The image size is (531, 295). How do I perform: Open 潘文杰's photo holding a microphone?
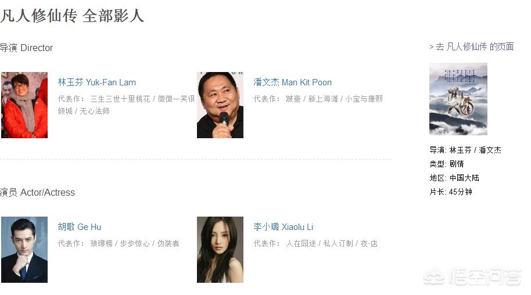(x=220, y=105)
